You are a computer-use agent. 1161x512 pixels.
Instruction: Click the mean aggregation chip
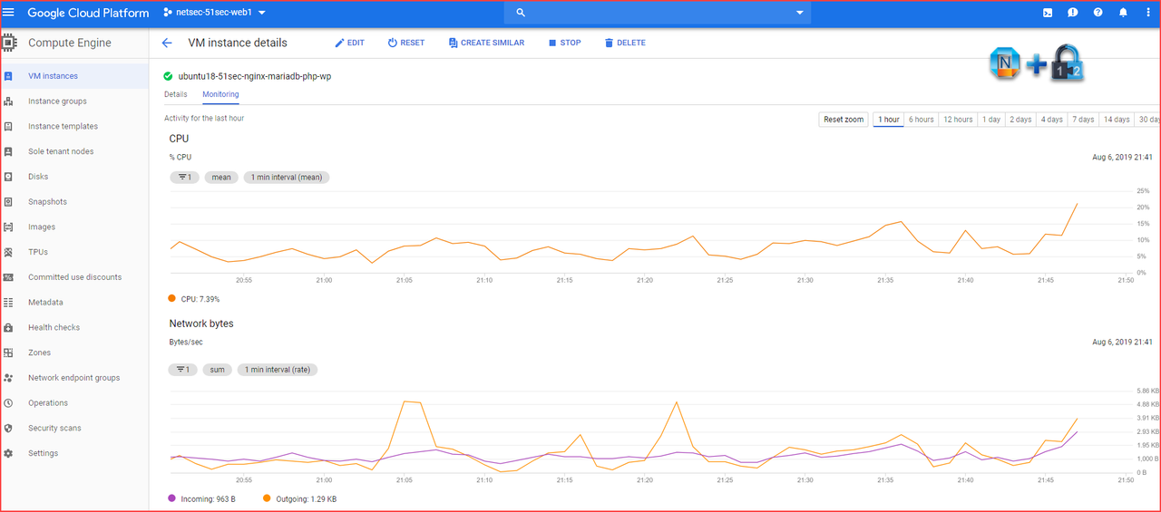221,178
